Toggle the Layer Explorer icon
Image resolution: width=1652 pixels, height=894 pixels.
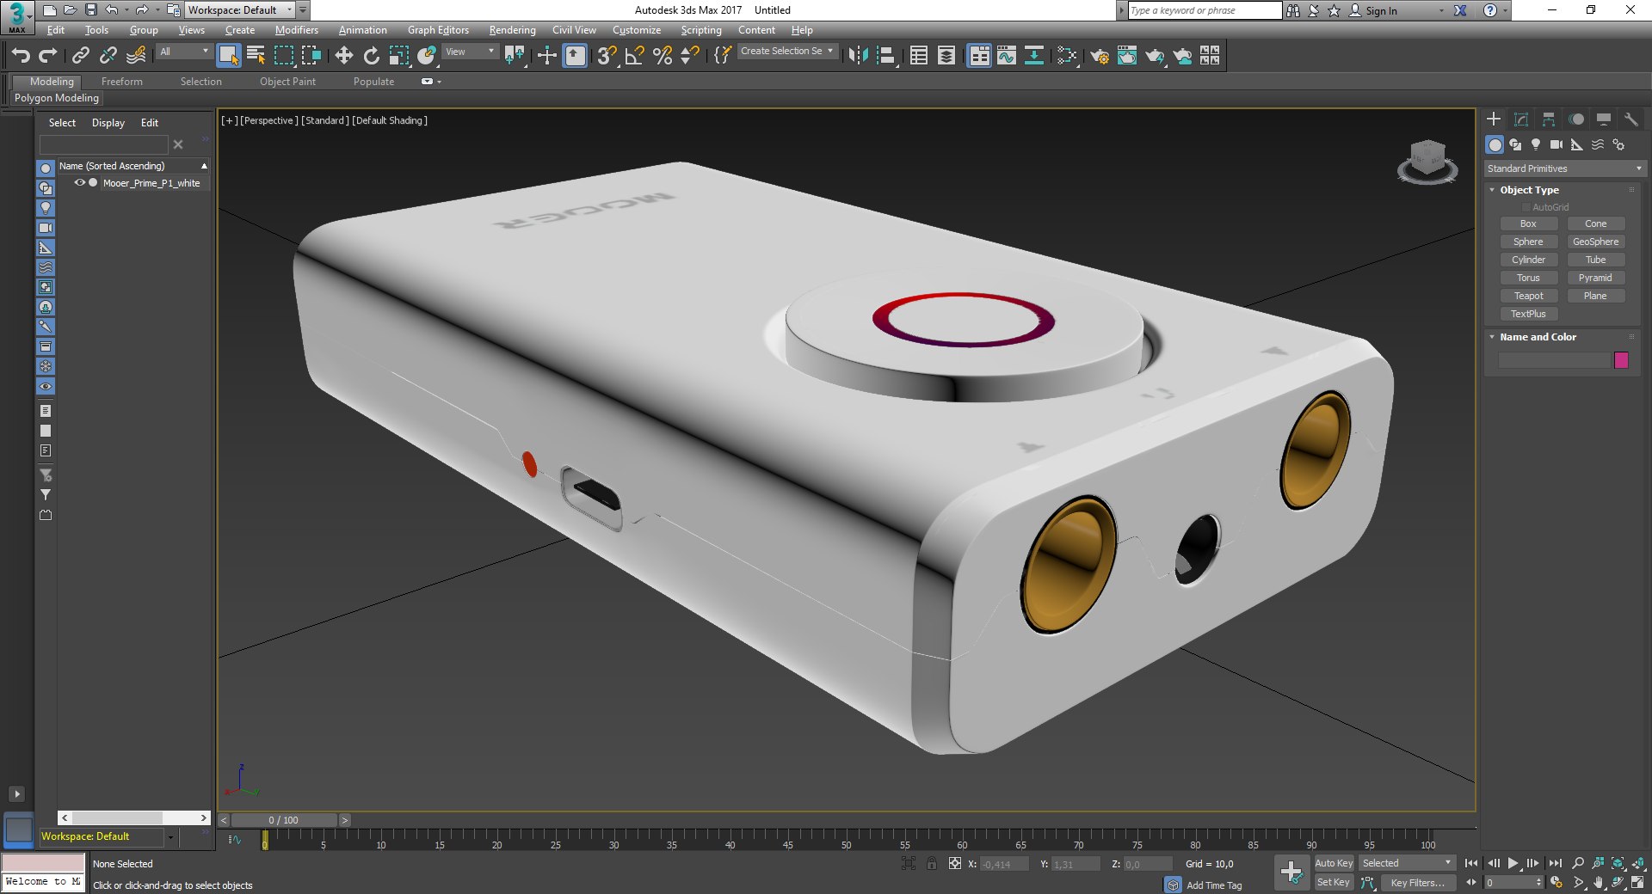tap(946, 56)
